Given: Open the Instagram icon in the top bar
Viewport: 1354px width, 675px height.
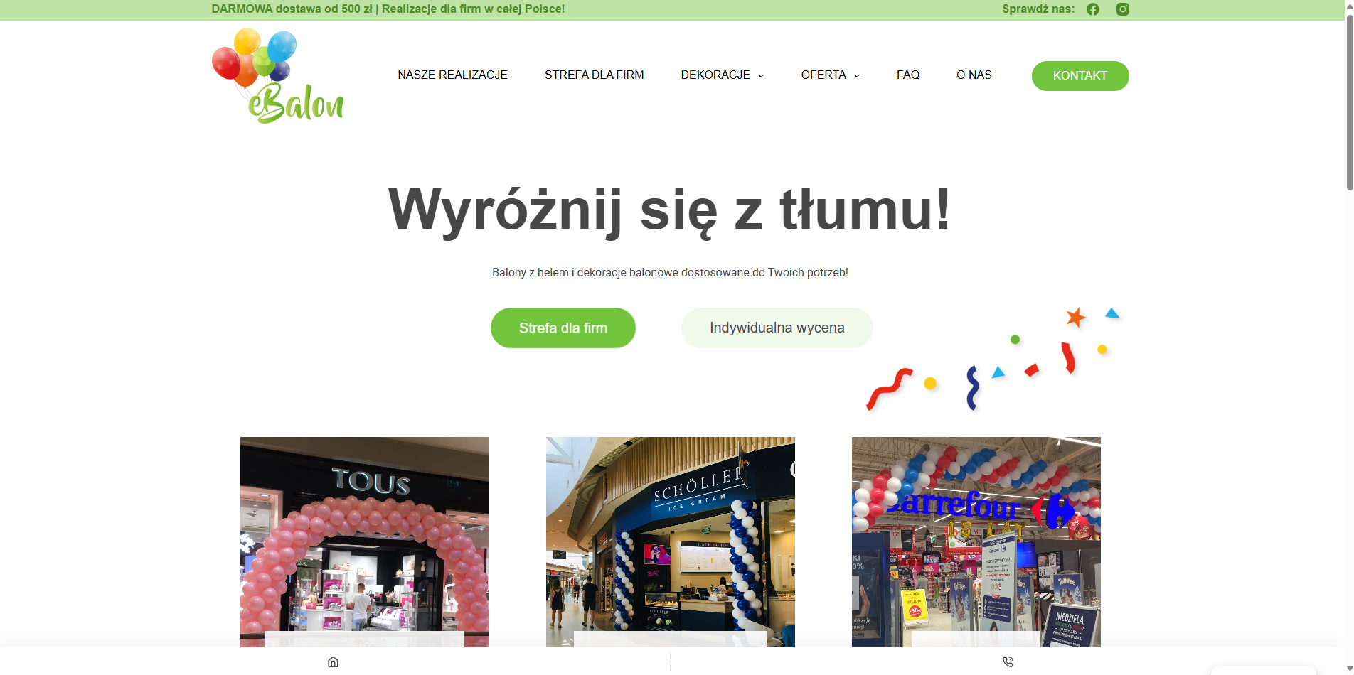Looking at the screenshot, I should (x=1122, y=9).
